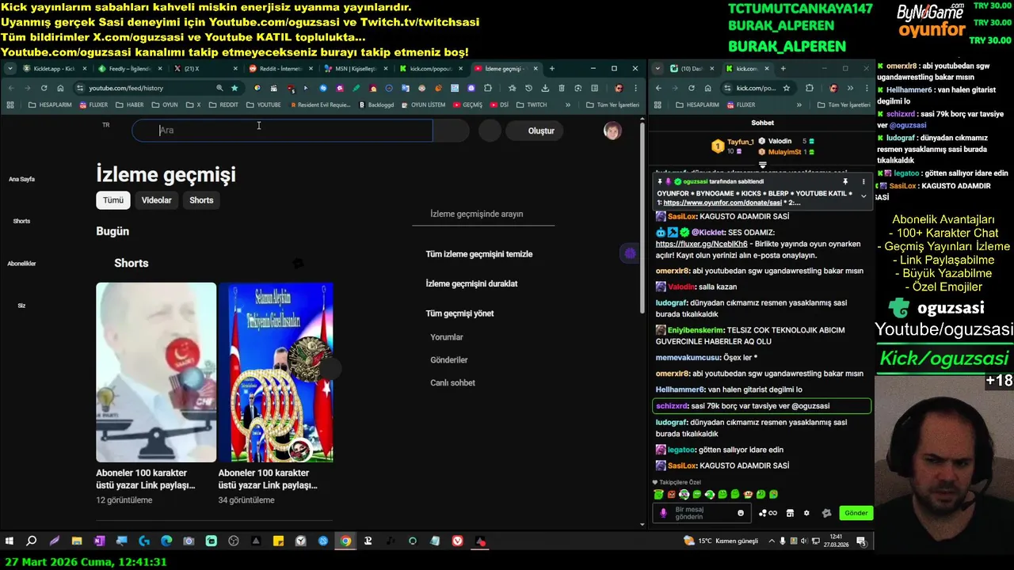Collapse the gift leaderboard handle under Sohbet
The height and width of the screenshot is (570, 1014).
(x=762, y=165)
